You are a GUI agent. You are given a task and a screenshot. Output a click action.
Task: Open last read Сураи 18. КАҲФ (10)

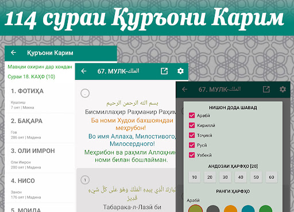[x=31, y=76]
